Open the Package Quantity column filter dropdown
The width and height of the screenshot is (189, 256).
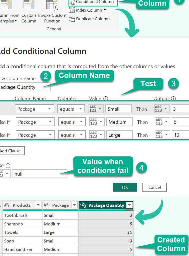click(129, 205)
